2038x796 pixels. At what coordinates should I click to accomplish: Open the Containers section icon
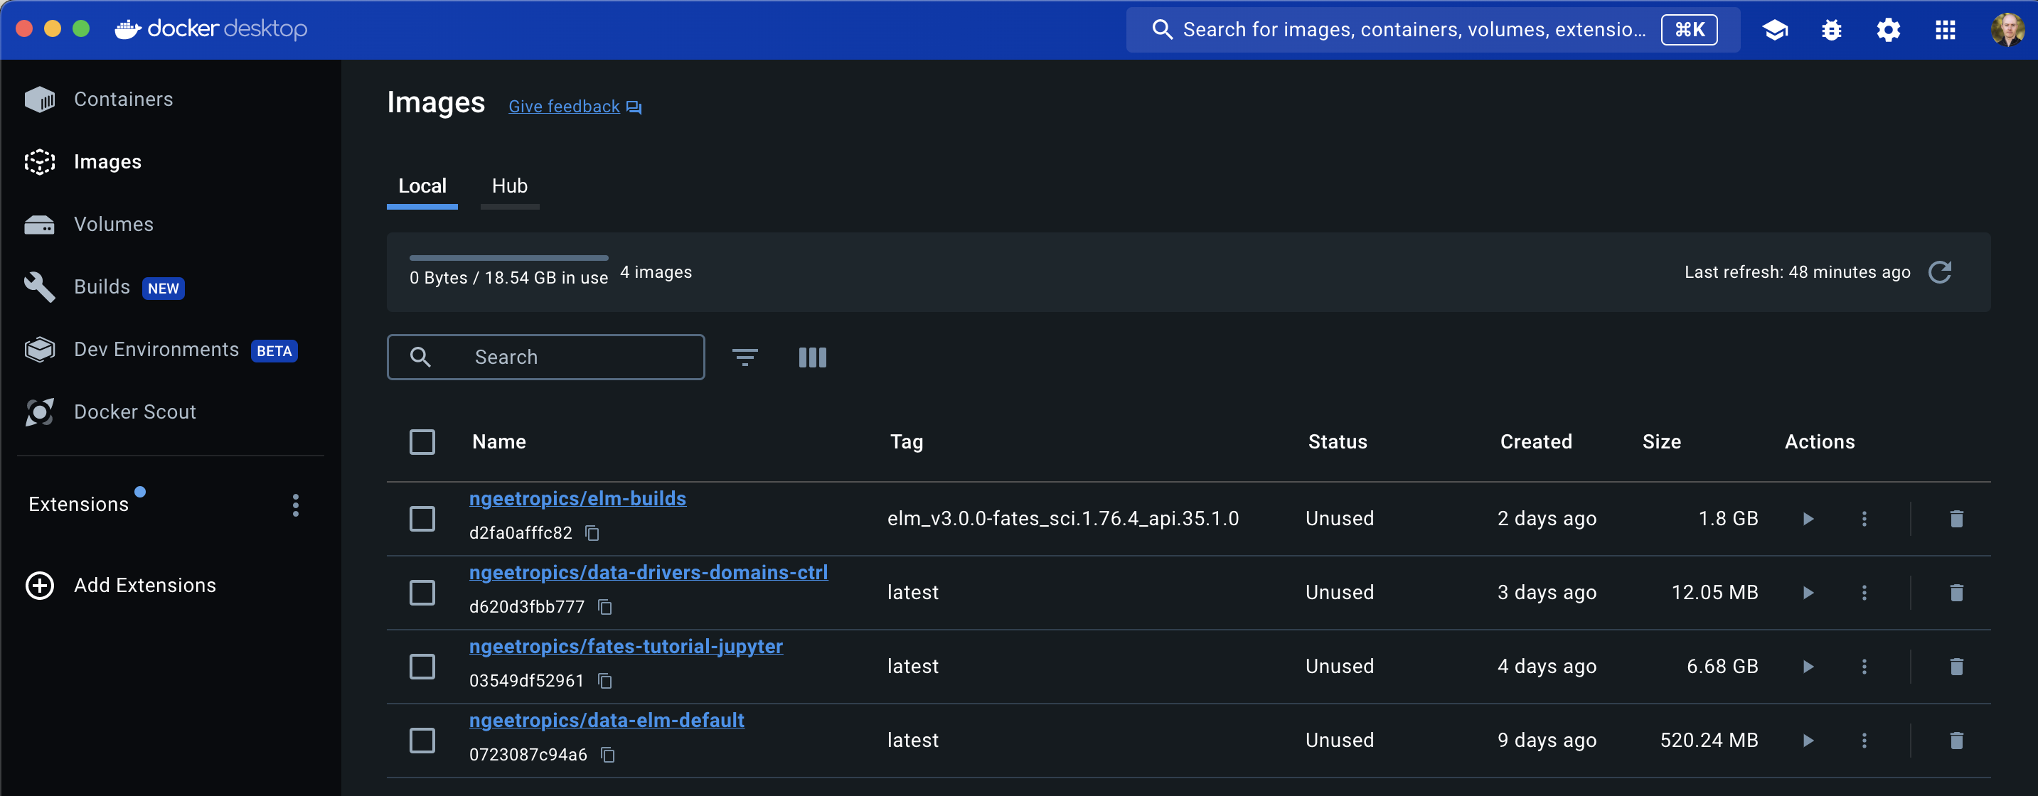tap(40, 99)
